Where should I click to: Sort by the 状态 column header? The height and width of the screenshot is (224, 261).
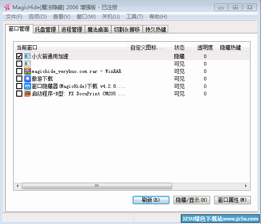coord(182,47)
